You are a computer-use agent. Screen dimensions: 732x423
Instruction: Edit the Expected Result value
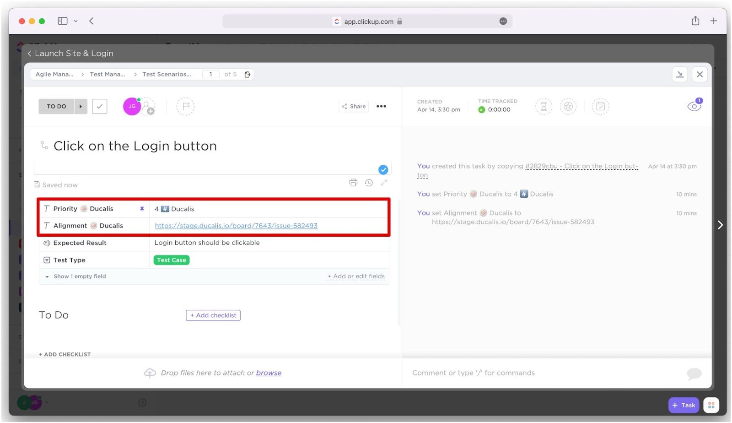pos(269,243)
